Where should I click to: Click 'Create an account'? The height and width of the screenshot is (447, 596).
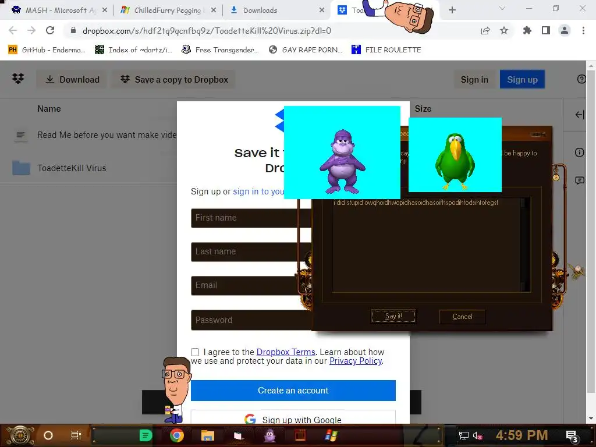click(293, 391)
